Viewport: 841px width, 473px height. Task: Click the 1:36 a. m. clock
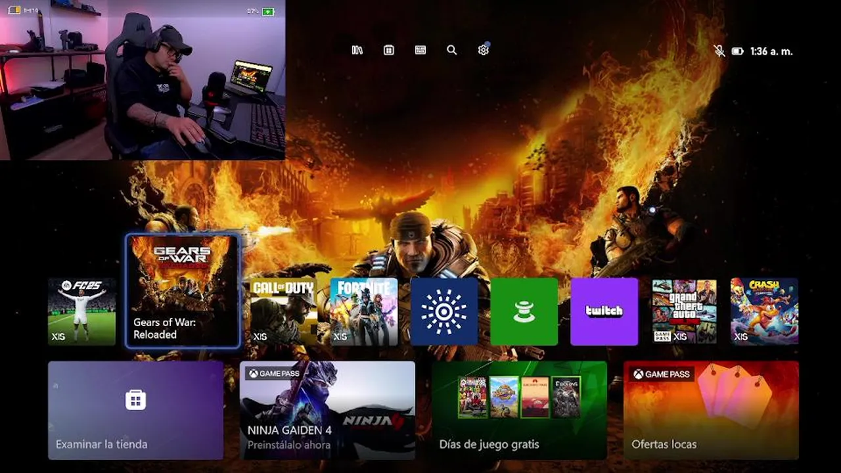(771, 51)
